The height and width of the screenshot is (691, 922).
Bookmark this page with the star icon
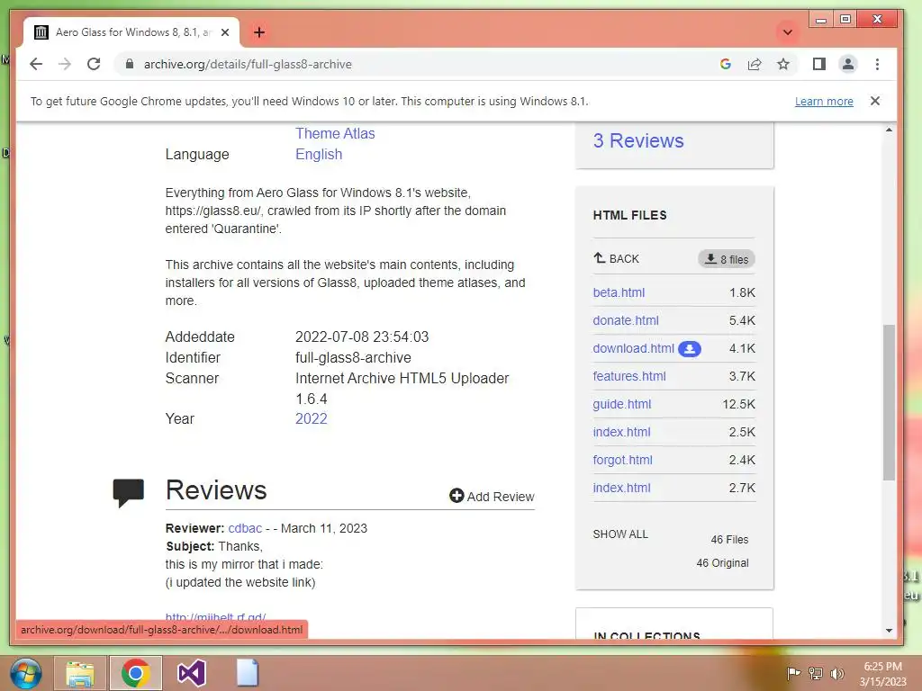click(783, 64)
